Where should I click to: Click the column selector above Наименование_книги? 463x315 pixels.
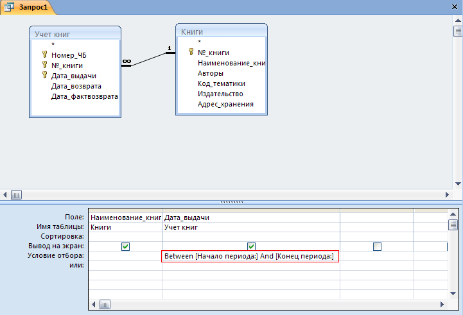125,211
